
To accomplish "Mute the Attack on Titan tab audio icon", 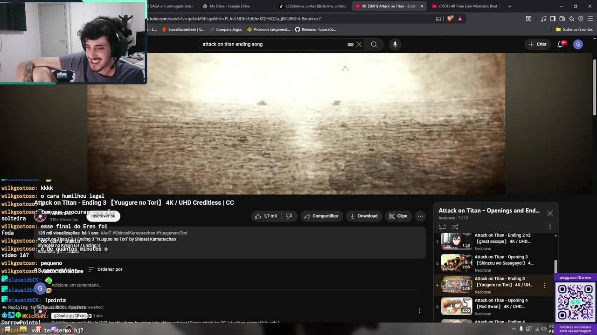I will pos(364,6).
